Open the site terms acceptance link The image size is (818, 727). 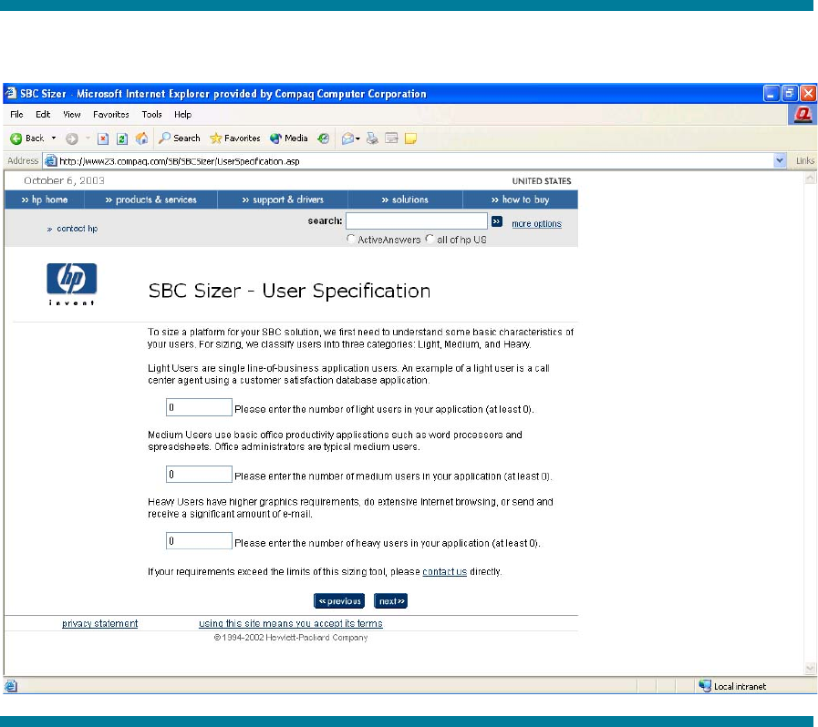pos(291,623)
